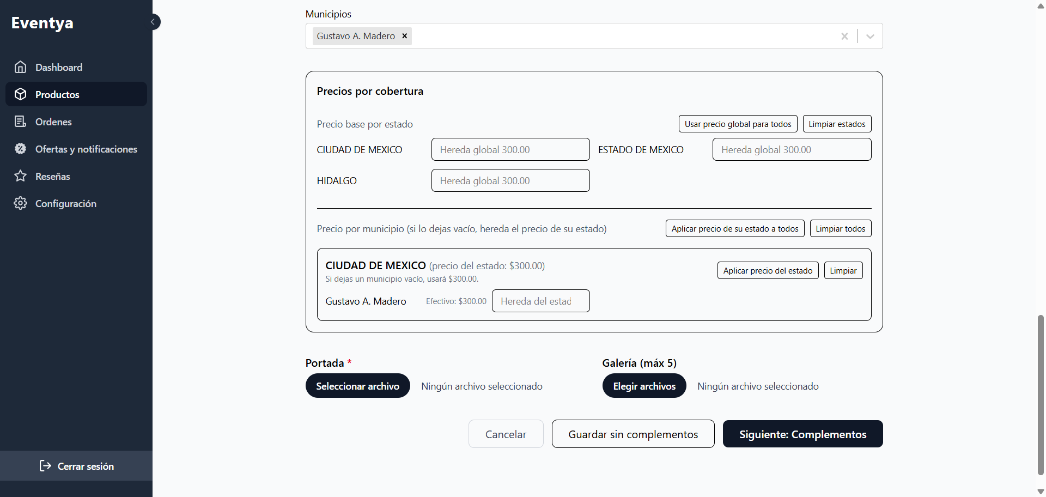Image resolution: width=1046 pixels, height=497 pixels.
Task: Select the Productos box icon
Action: [21, 94]
